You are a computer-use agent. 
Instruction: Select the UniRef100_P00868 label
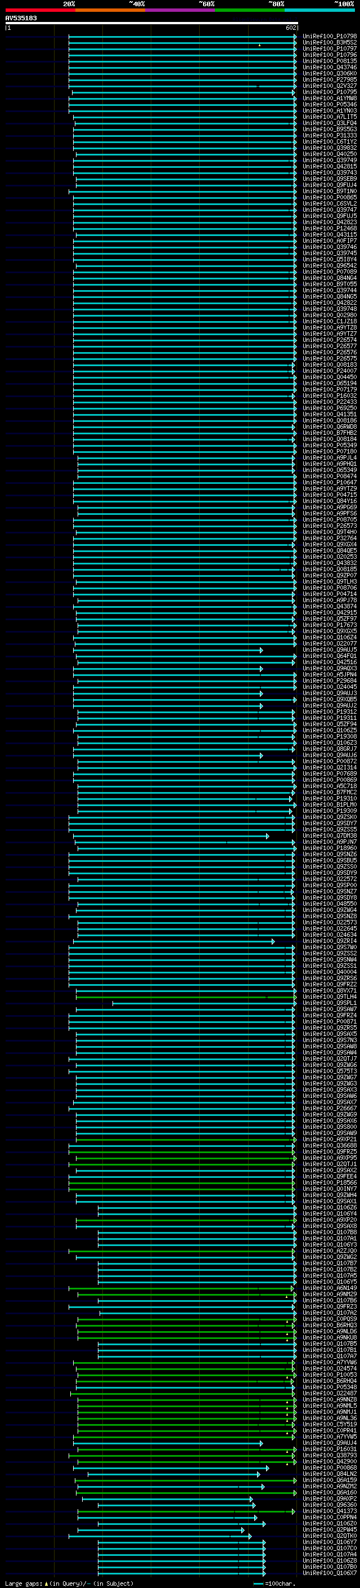tap(330, 1468)
